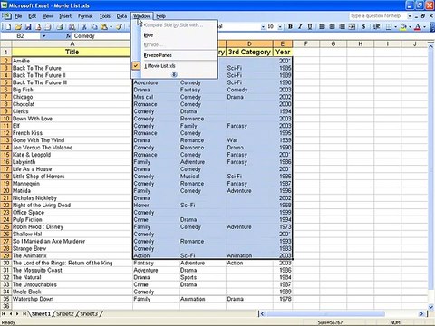
Task: Click the Open file folder icon
Action: click(x=18, y=27)
